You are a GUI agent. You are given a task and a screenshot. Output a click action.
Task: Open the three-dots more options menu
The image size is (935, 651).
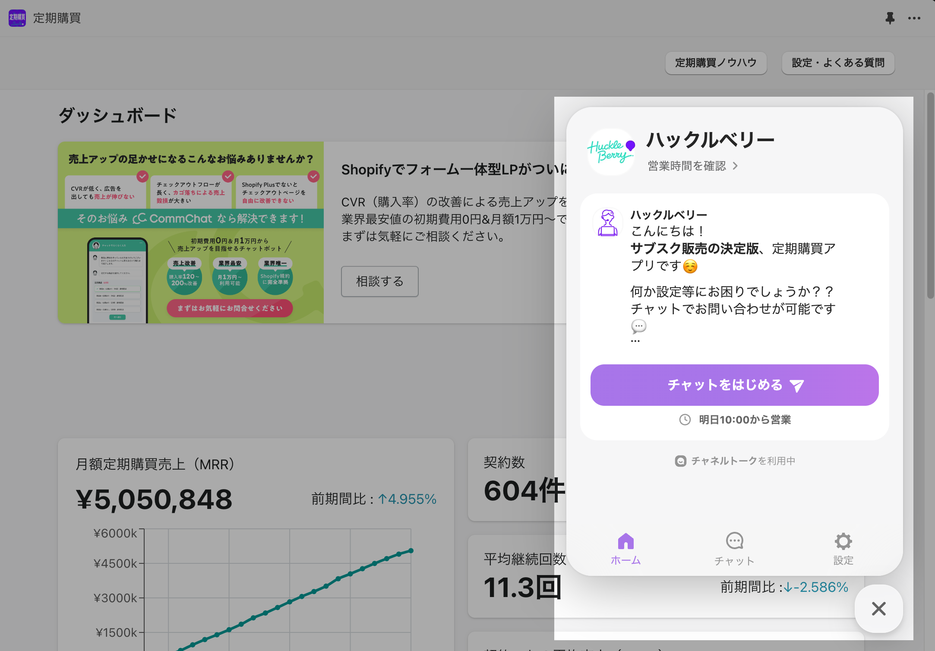click(914, 18)
